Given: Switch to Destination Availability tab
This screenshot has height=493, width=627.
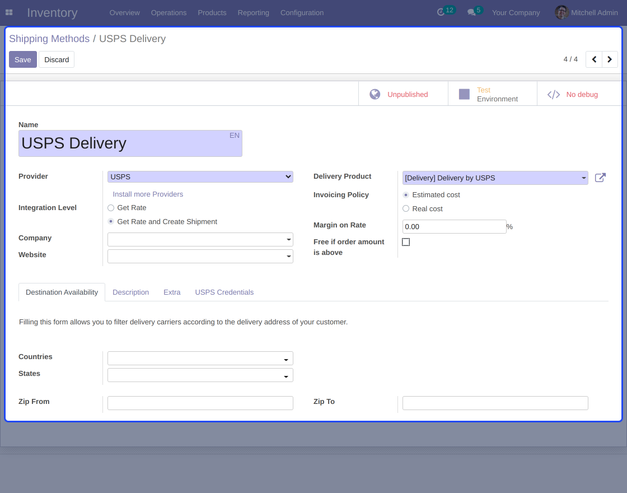Looking at the screenshot, I should point(62,292).
